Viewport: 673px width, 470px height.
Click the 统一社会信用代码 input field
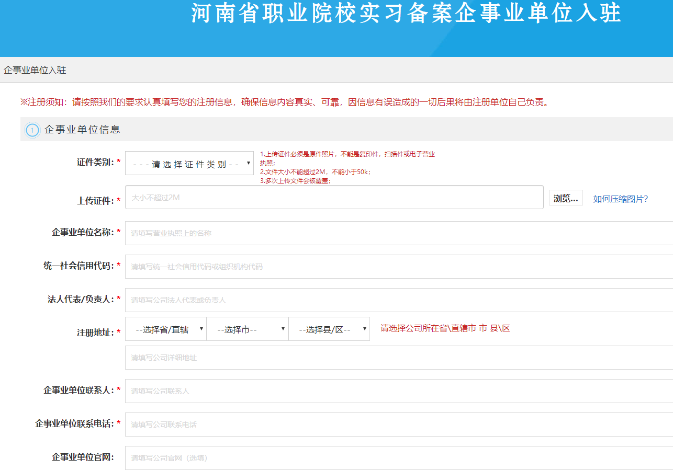[x=398, y=267]
